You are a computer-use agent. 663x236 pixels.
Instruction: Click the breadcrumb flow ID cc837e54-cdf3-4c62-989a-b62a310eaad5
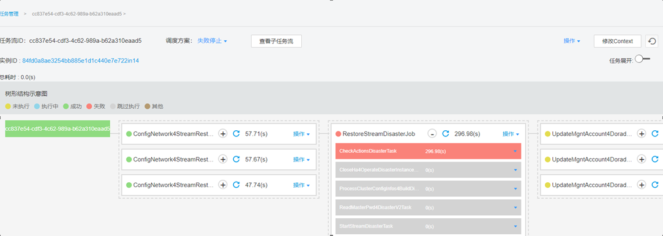(x=77, y=13)
